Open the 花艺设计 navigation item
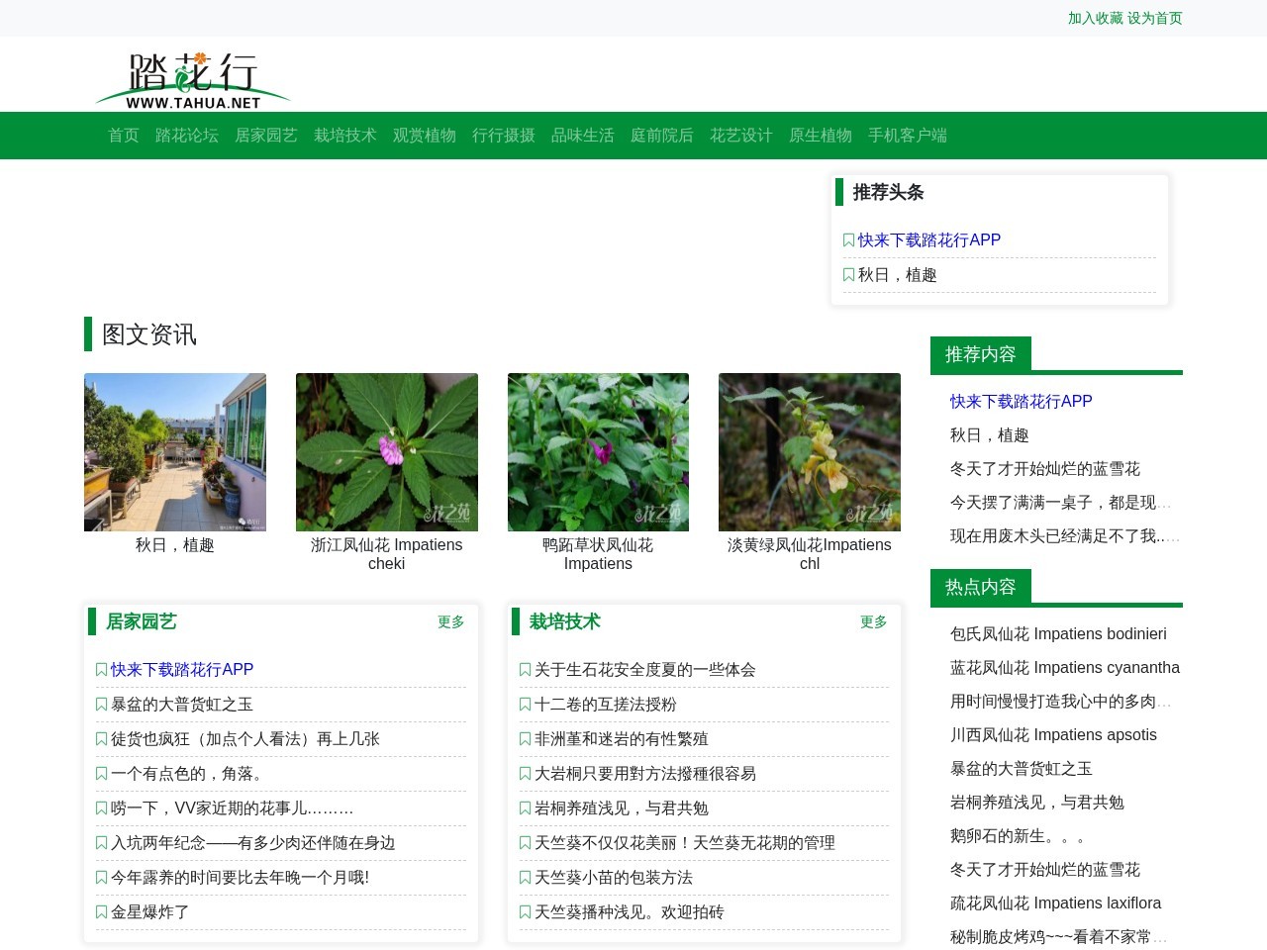Image resolution: width=1267 pixels, height=950 pixels. pos(741,136)
